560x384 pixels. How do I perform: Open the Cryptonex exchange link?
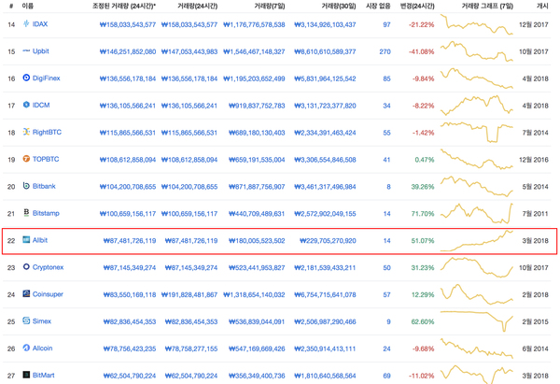pyautogui.click(x=49, y=267)
